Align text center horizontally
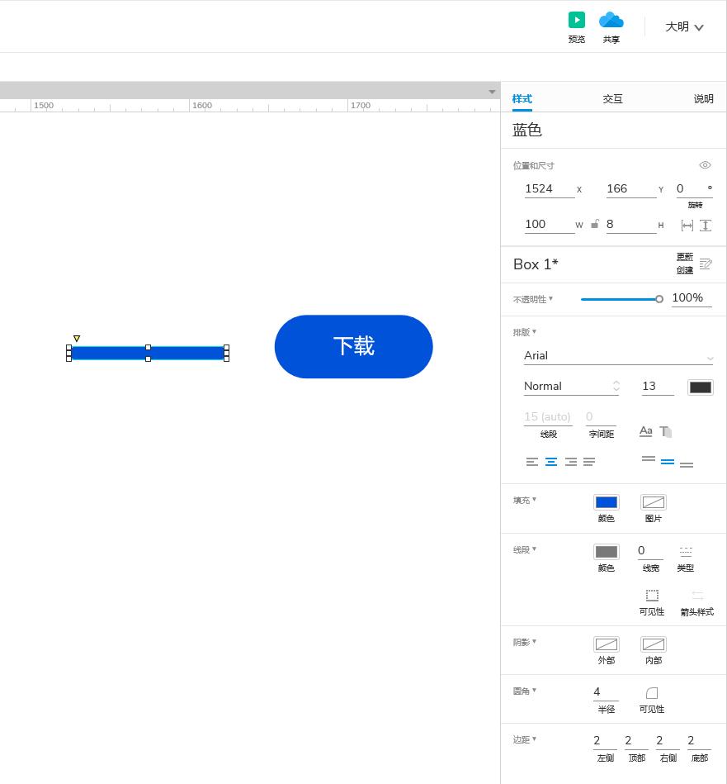727x784 pixels. point(551,462)
